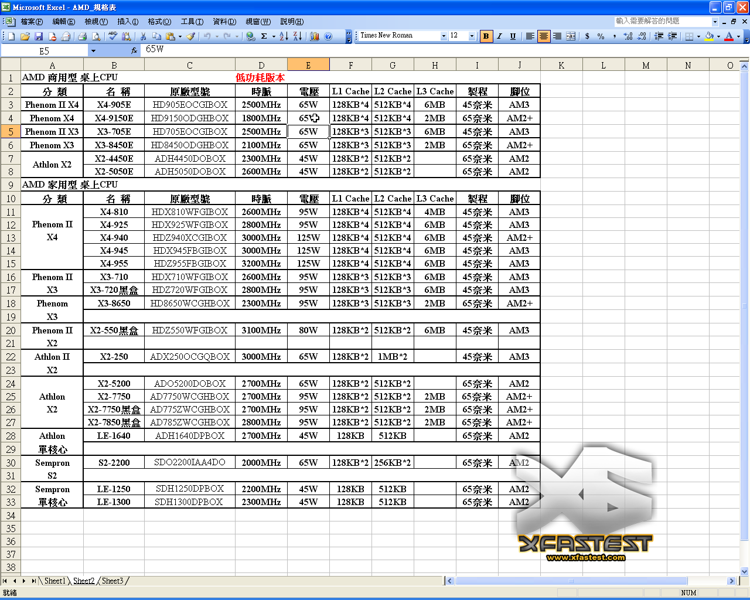Image resolution: width=750 pixels, height=600 pixels.
Task: Click the New workbook icon
Action: (x=11, y=36)
